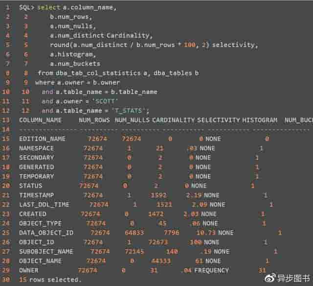Click the HISTOGRAM column header

tap(260, 120)
